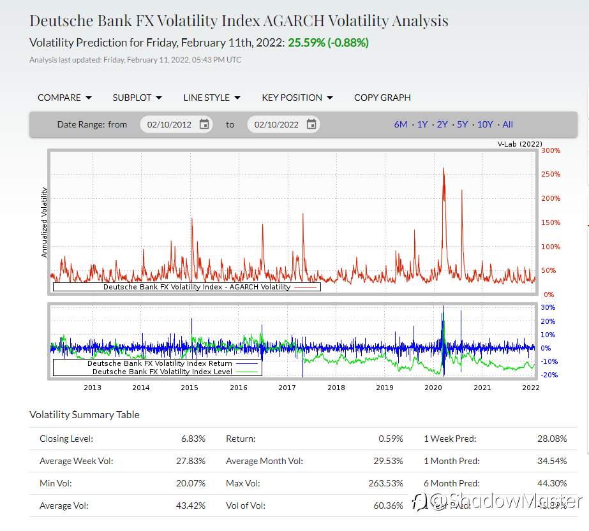Select the Max Vol value 263.53%
This screenshot has height=531, width=589.
(x=386, y=483)
